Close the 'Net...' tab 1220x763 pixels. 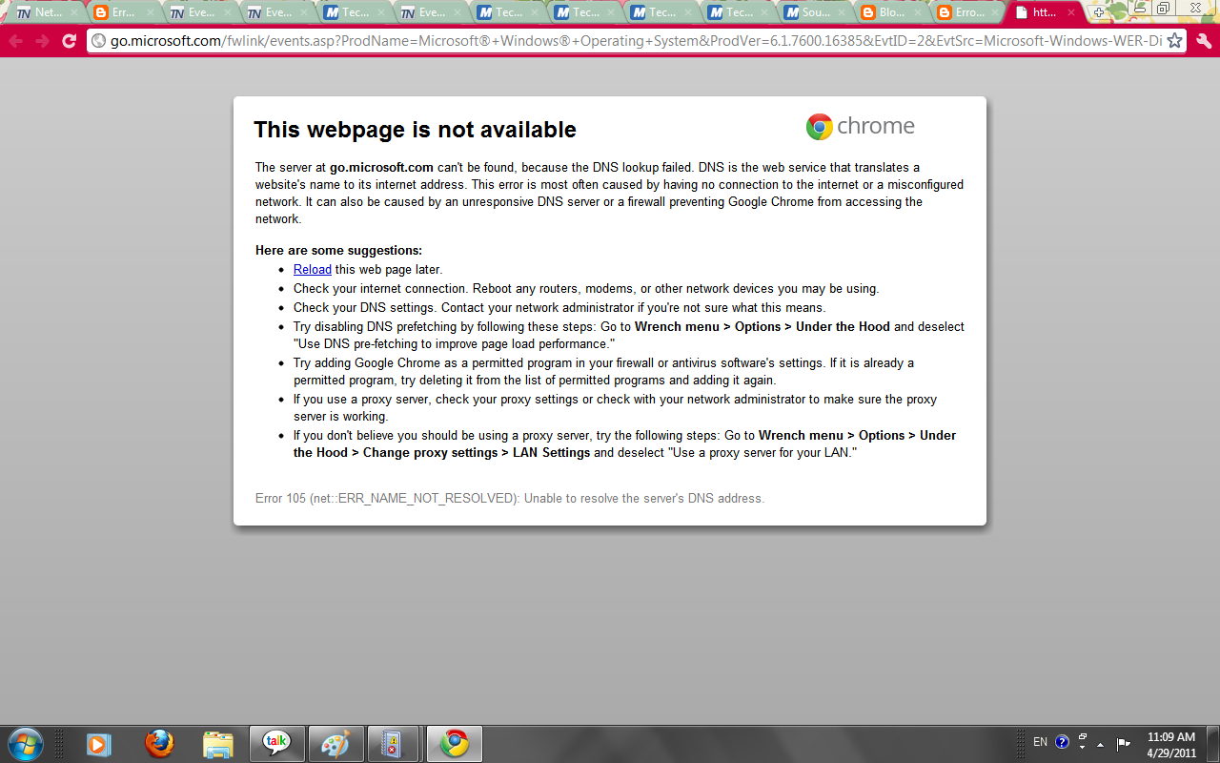(x=74, y=13)
